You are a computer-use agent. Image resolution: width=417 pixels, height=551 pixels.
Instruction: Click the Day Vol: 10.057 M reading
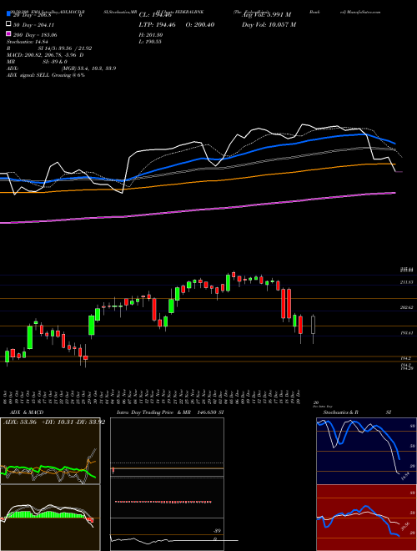[x=269, y=25]
